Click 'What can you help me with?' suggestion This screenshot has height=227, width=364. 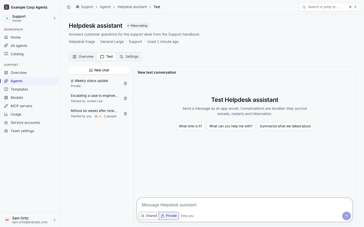pos(231,126)
